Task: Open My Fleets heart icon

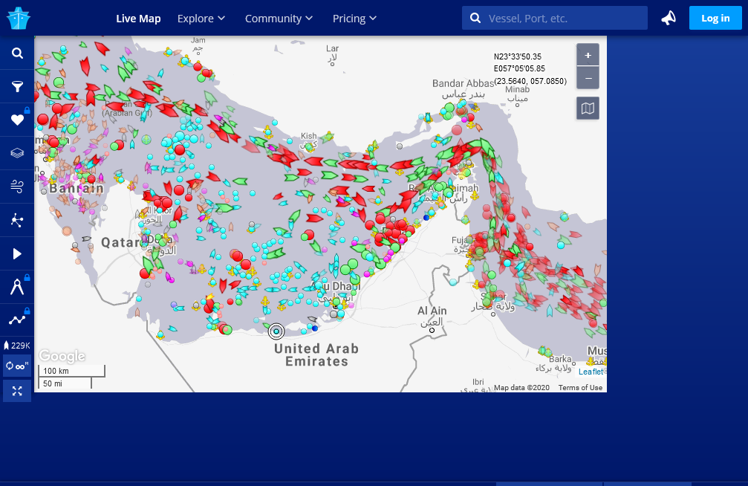Action: point(17,120)
